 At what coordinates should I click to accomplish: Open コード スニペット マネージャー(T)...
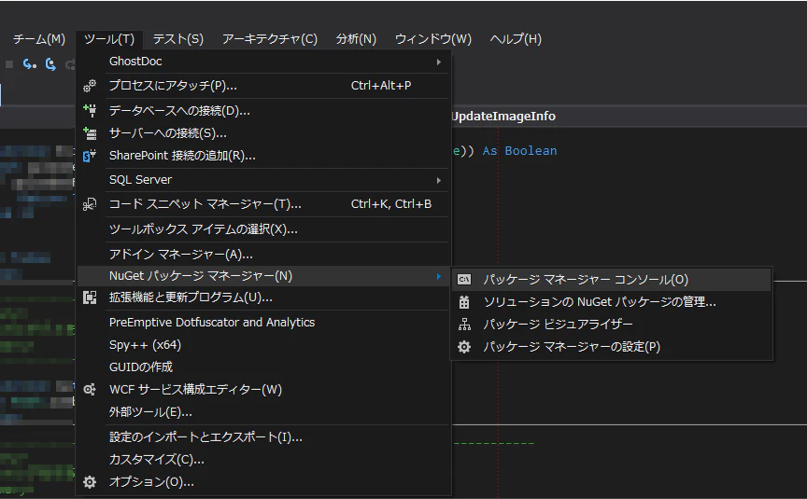(263, 204)
